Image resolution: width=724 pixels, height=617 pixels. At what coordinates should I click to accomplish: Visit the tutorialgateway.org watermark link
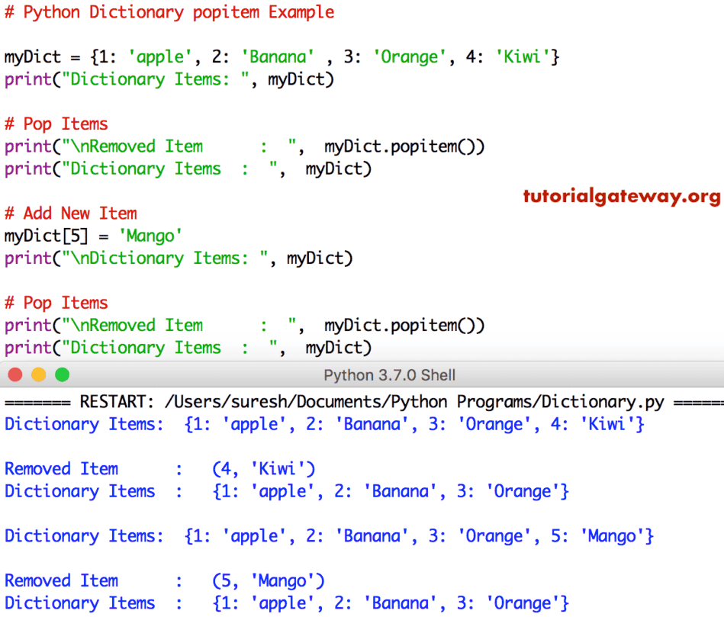(x=621, y=197)
